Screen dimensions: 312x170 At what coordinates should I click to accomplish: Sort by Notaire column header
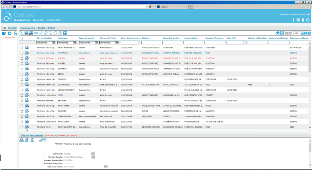[146, 38]
